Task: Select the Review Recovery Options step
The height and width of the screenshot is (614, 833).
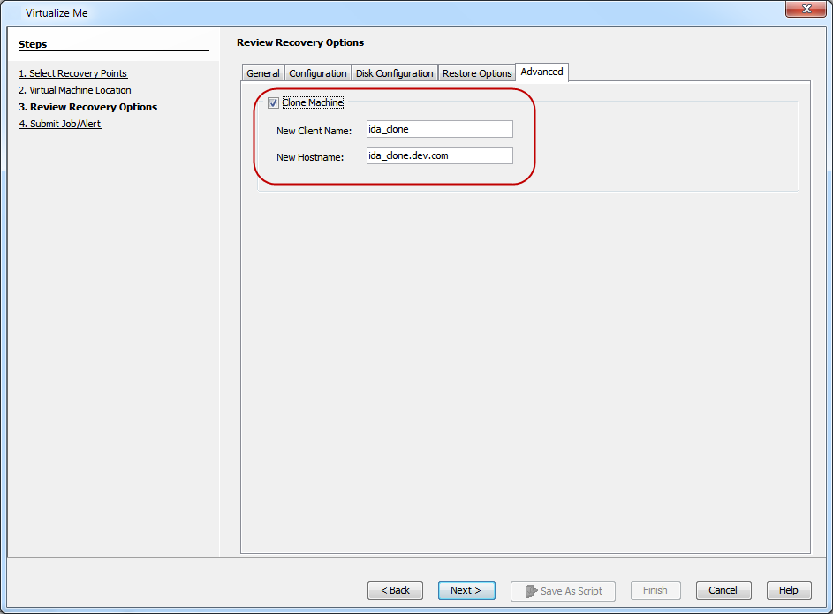Action: coord(87,107)
